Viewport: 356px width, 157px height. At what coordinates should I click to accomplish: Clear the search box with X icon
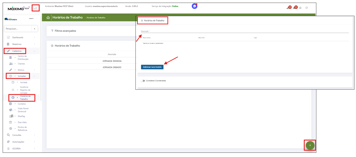(34, 29)
